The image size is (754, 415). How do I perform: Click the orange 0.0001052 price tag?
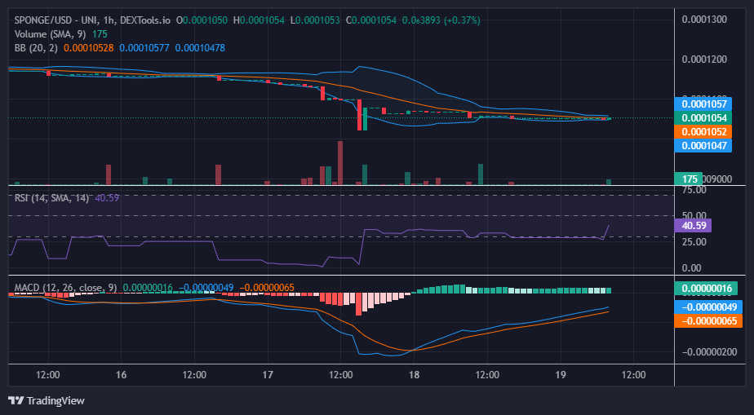[703, 131]
